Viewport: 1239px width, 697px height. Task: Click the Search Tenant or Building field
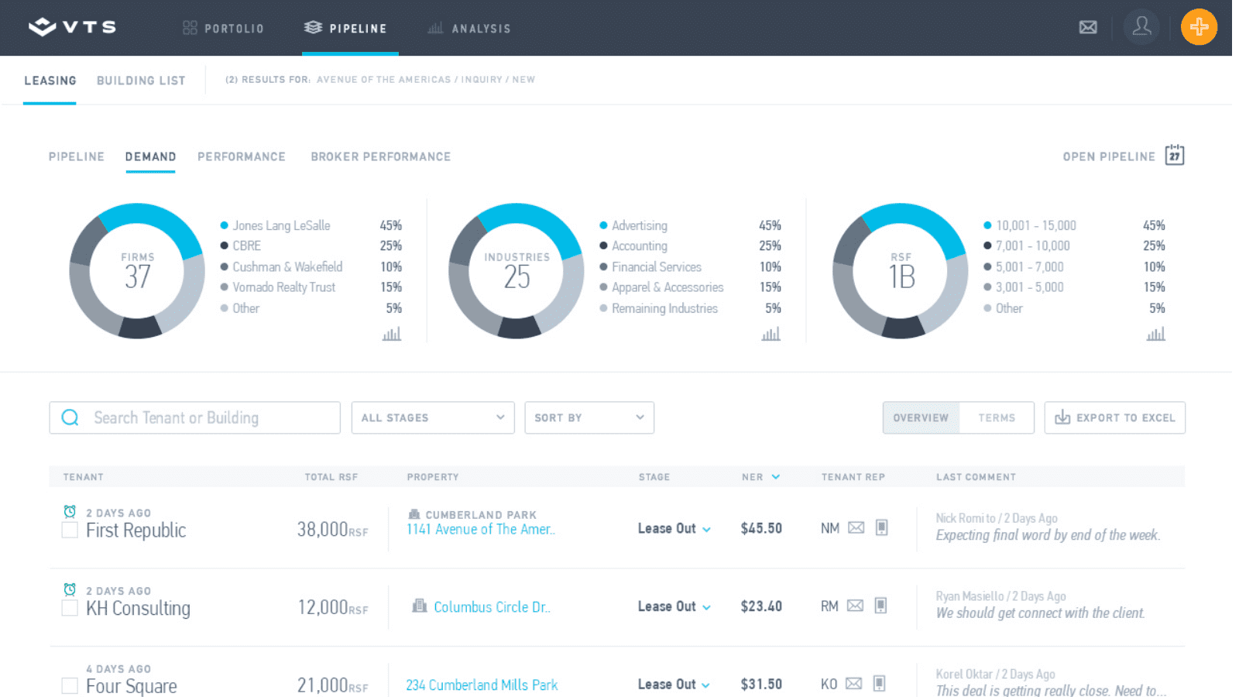tap(194, 417)
